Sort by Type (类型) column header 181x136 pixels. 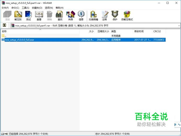pyautogui.click(x=122, y=31)
